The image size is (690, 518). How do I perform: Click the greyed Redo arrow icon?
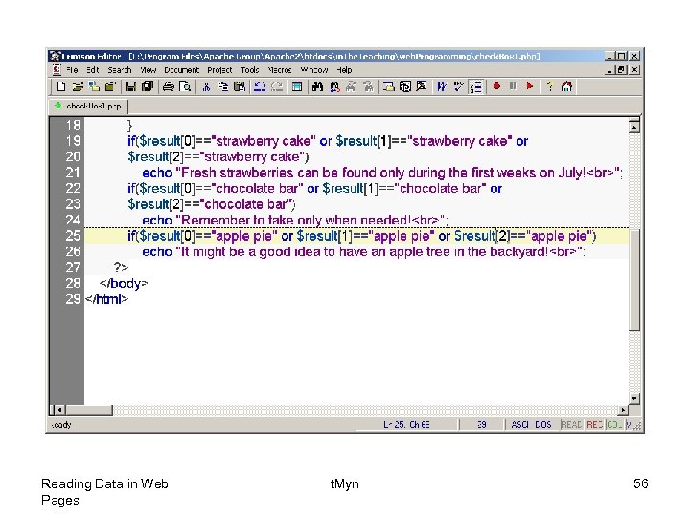(276, 86)
